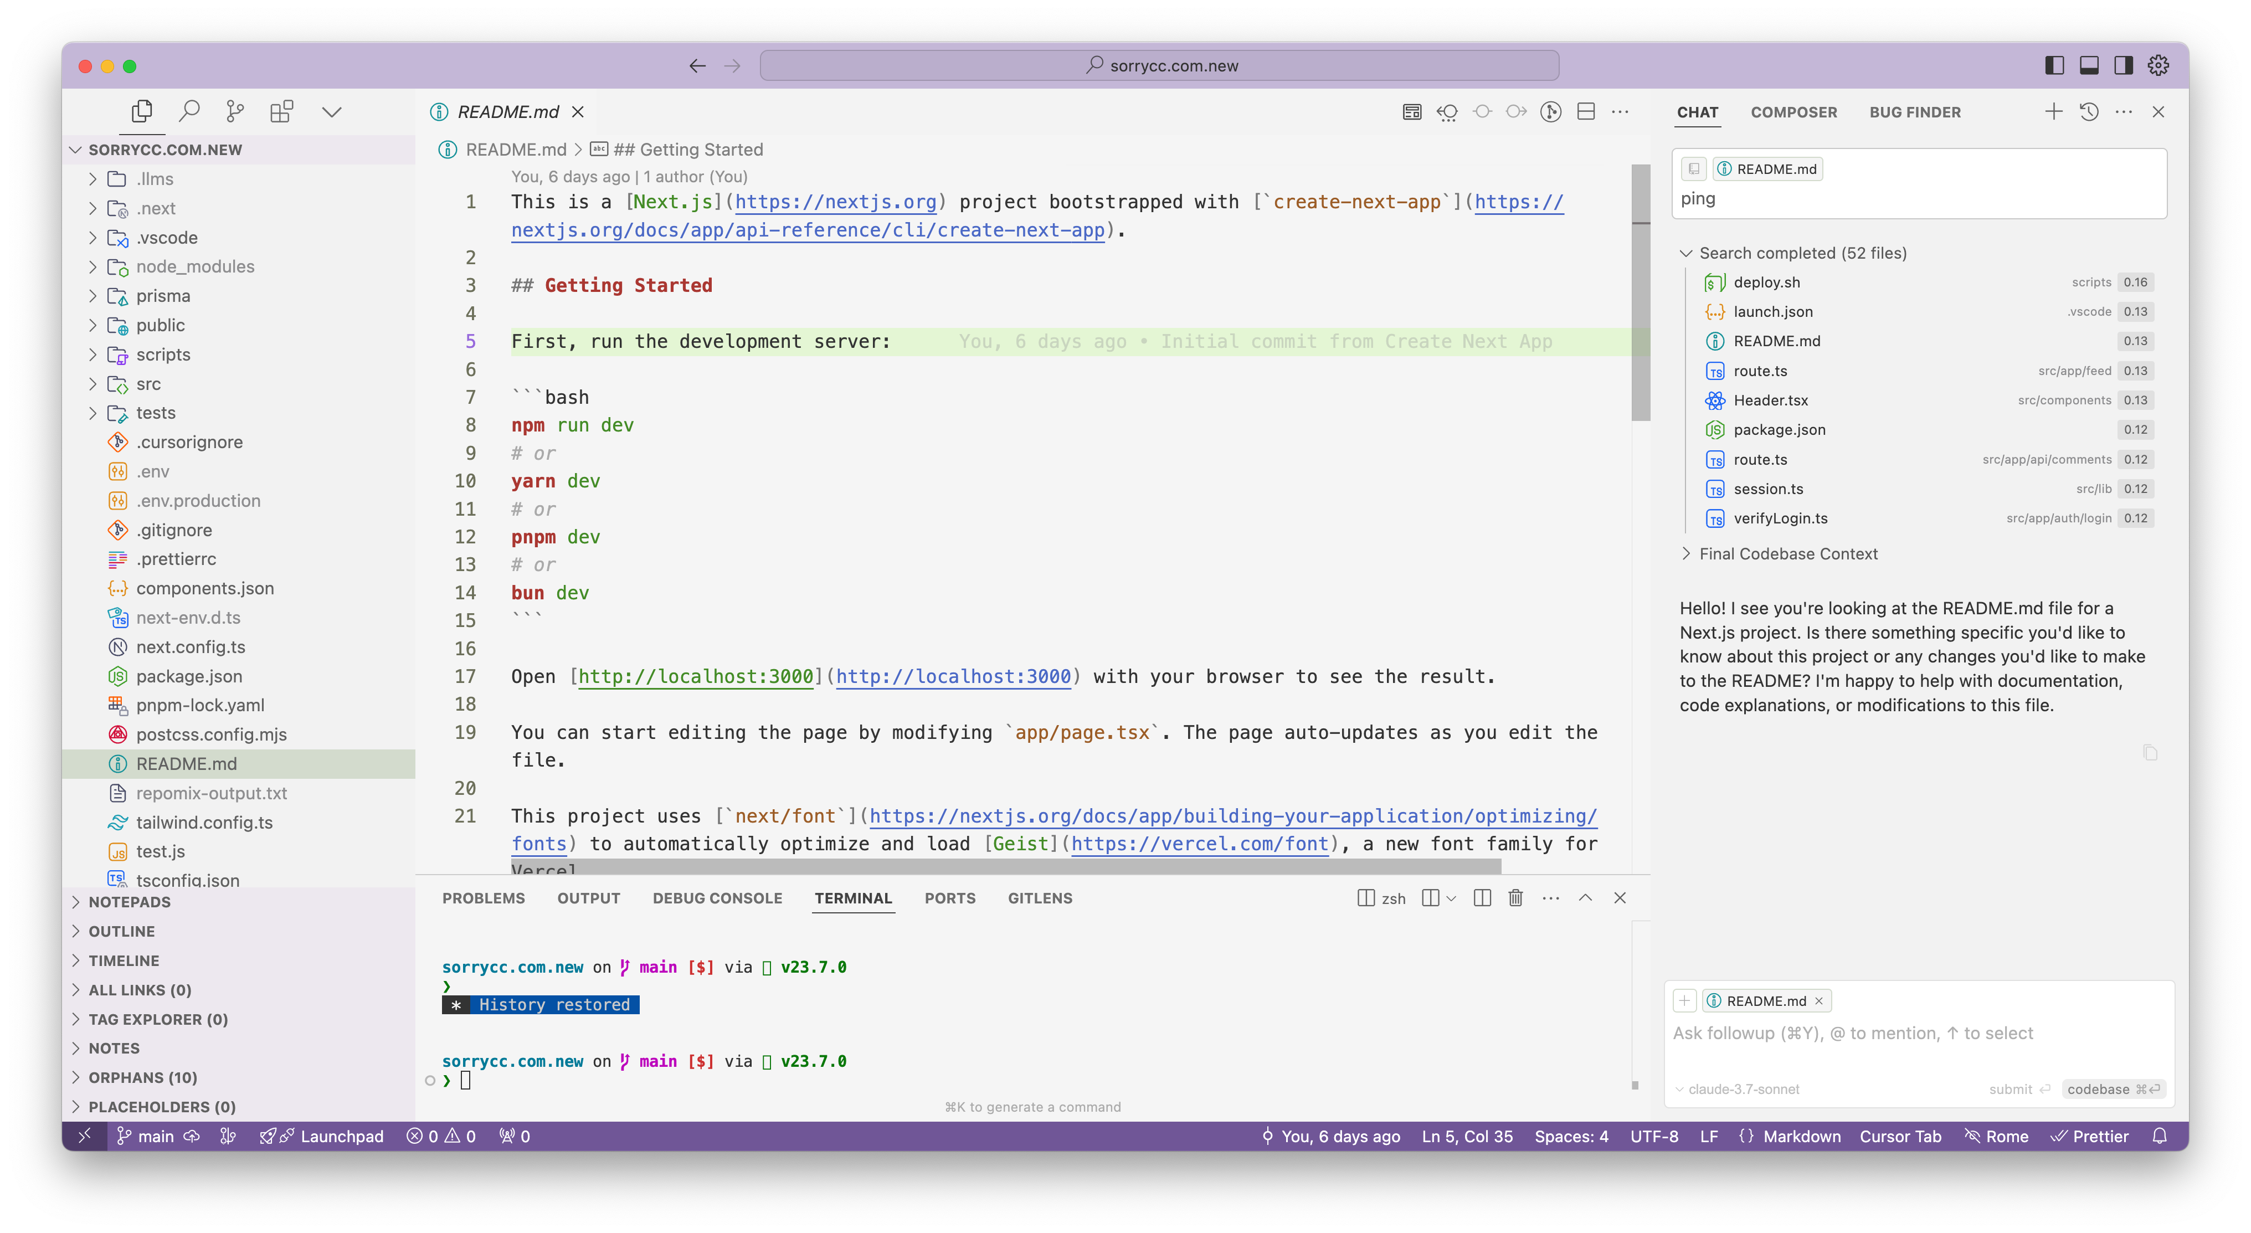Screen dimensions: 2251x1233
Task: Open markdown preview icon in editor toolbar
Action: click(x=1412, y=112)
